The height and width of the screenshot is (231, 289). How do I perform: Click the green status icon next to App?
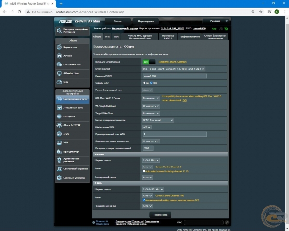point(226,29)
